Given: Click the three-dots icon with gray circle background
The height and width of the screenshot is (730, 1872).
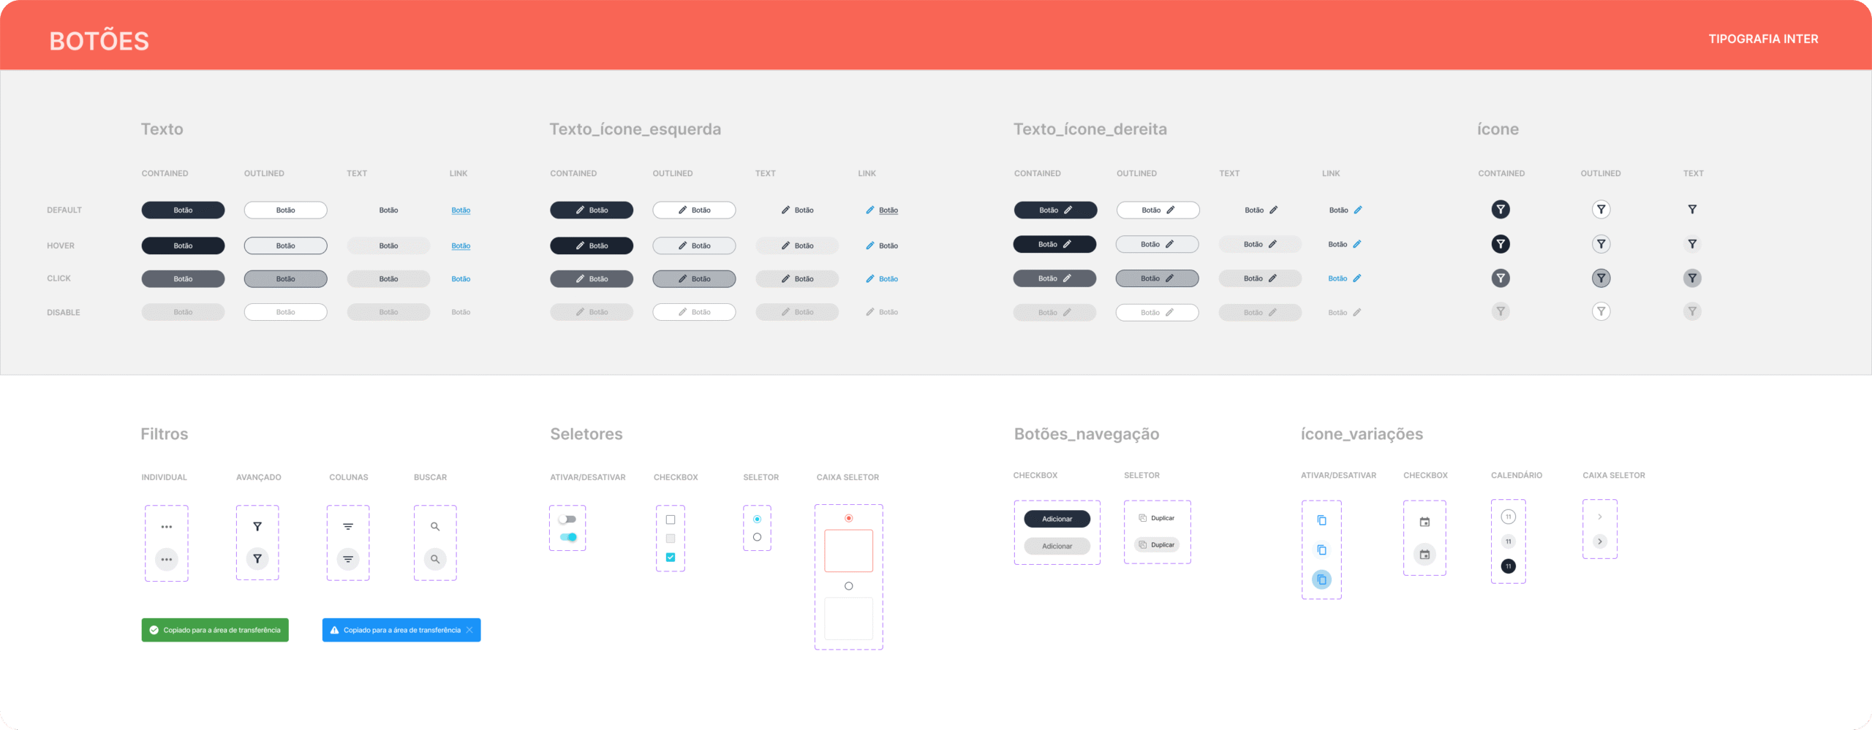Looking at the screenshot, I should coord(167,560).
